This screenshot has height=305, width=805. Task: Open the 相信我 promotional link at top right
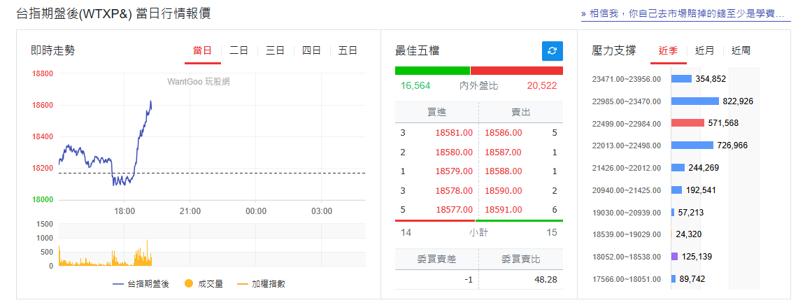(685, 14)
